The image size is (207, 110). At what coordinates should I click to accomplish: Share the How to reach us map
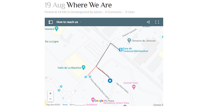point(148,22)
